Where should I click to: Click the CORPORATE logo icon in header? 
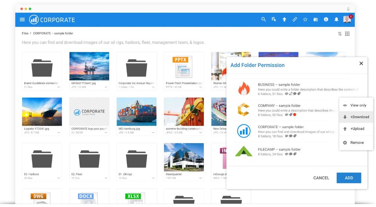point(34,20)
